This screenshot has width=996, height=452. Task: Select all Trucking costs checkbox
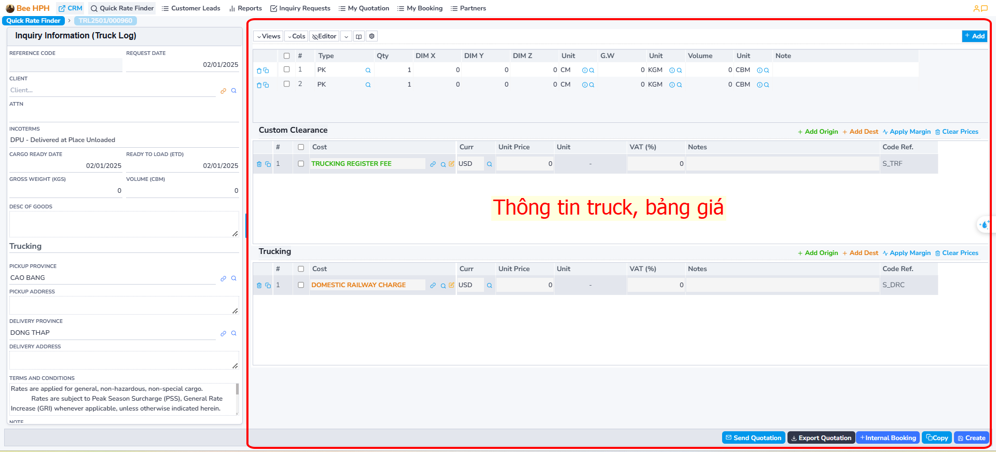pos(301,269)
